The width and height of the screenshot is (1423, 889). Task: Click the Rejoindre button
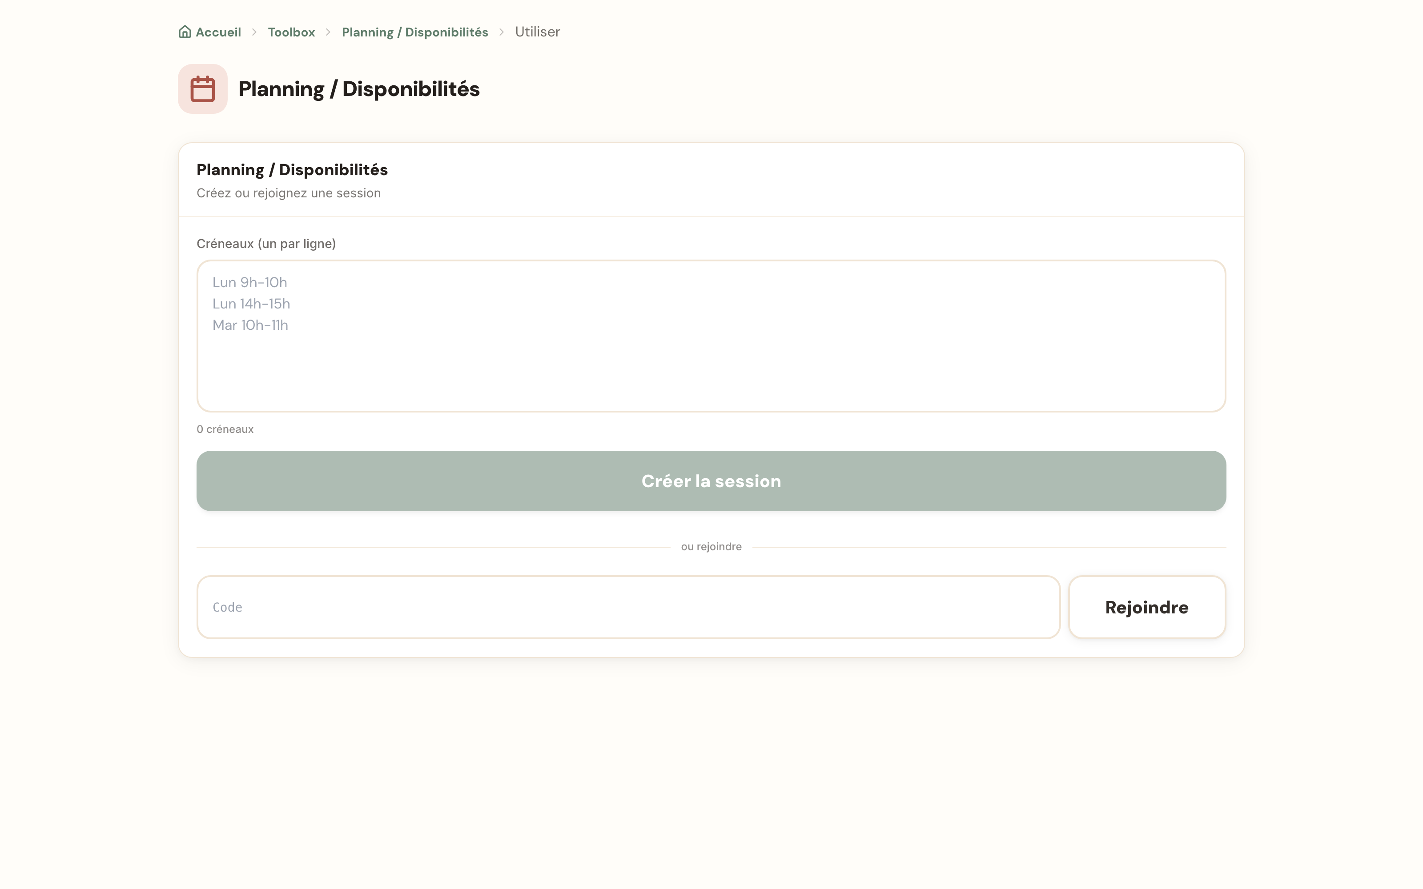[x=1147, y=607]
